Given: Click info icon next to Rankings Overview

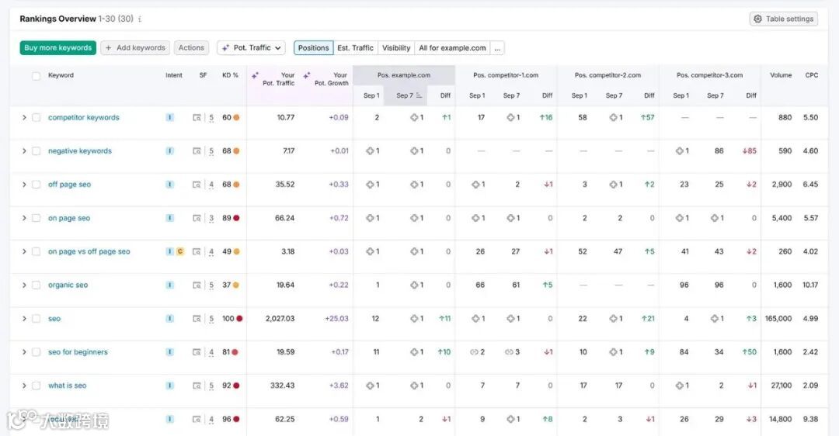Looking at the screenshot, I should point(140,19).
